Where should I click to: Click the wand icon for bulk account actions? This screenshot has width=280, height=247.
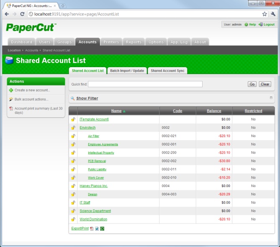(11, 99)
